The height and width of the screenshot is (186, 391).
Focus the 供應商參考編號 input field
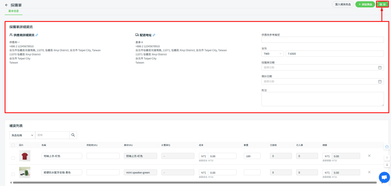point(323,40)
